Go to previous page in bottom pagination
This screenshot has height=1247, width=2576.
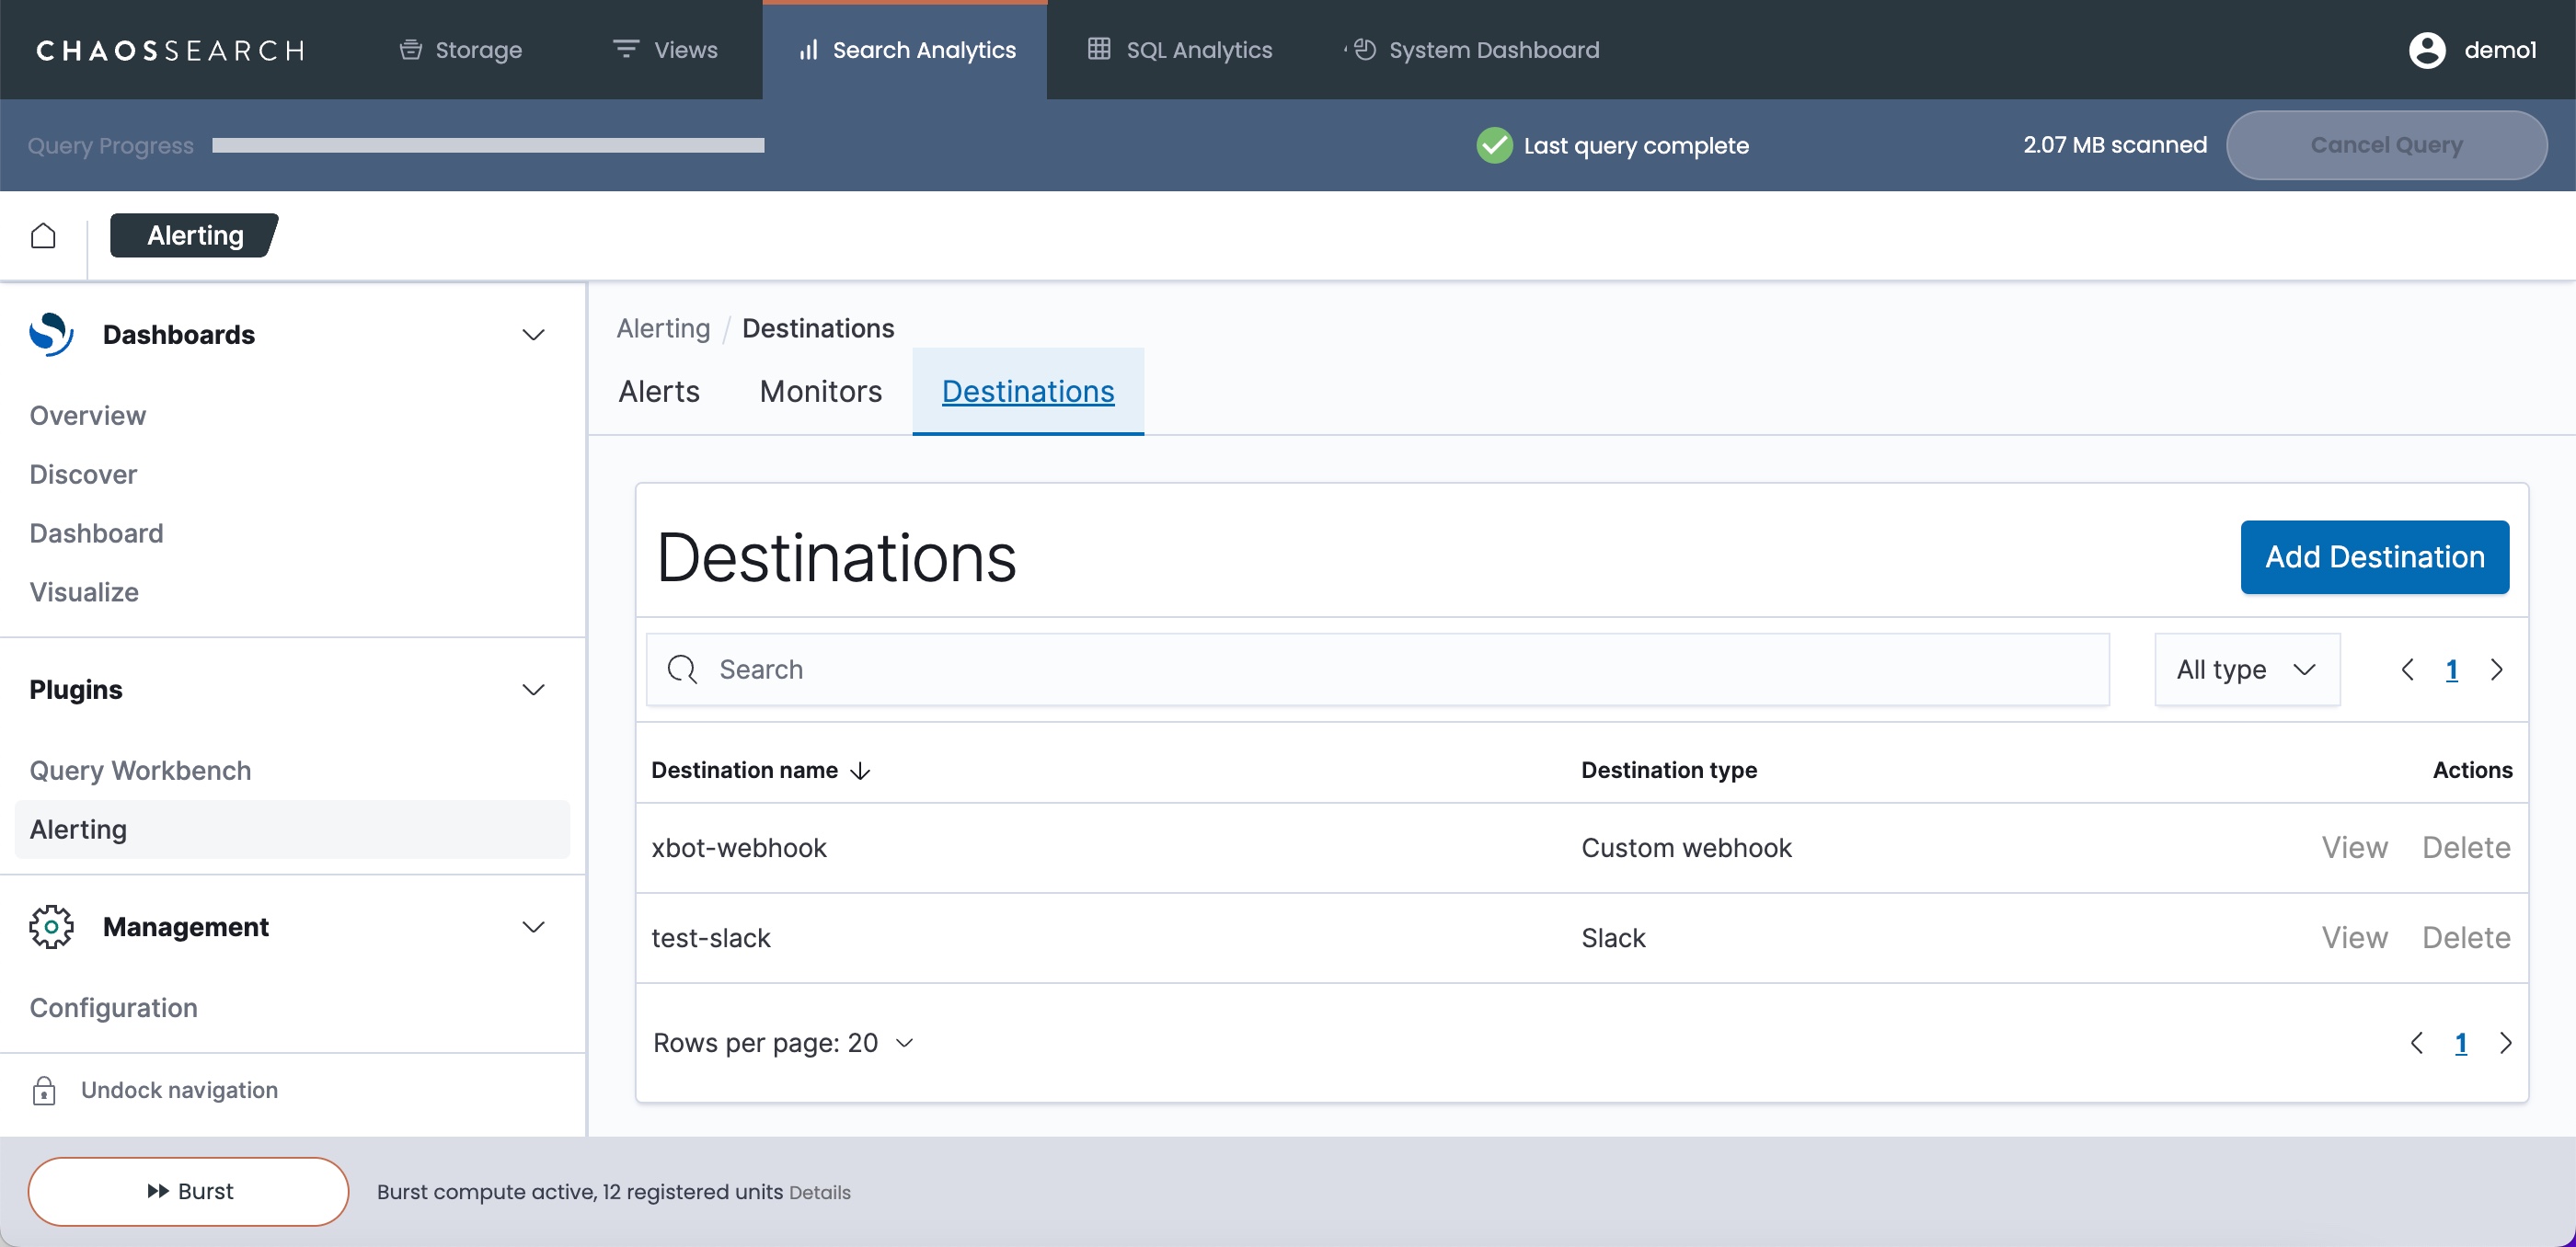point(2416,1043)
